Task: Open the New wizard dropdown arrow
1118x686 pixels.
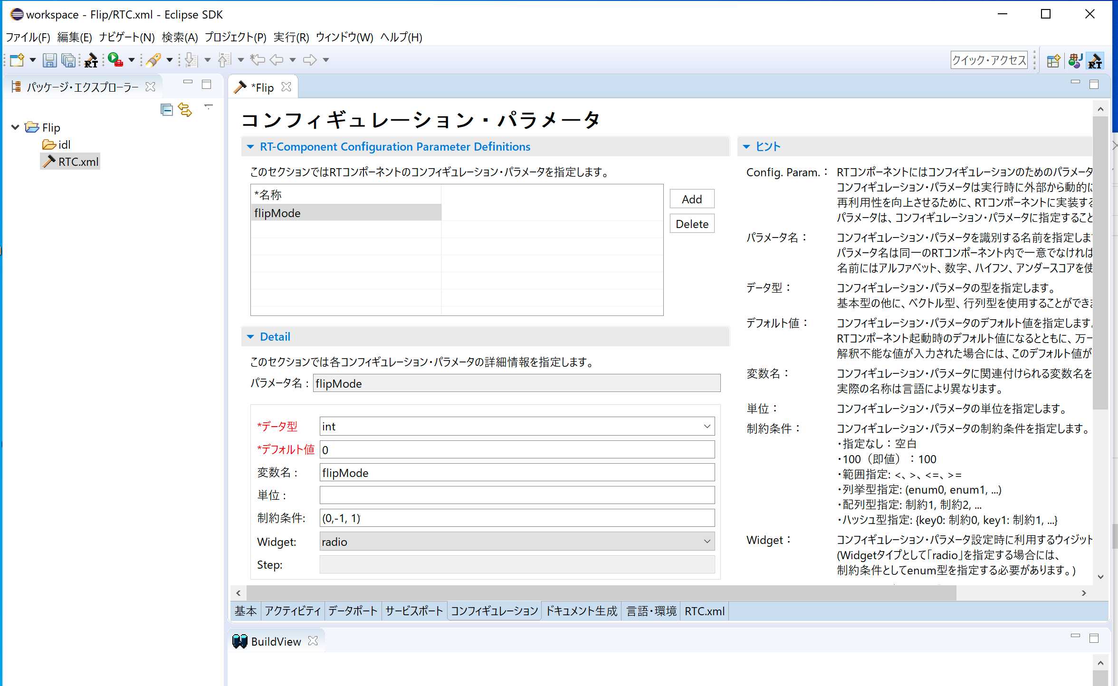Action: (33, 60)
